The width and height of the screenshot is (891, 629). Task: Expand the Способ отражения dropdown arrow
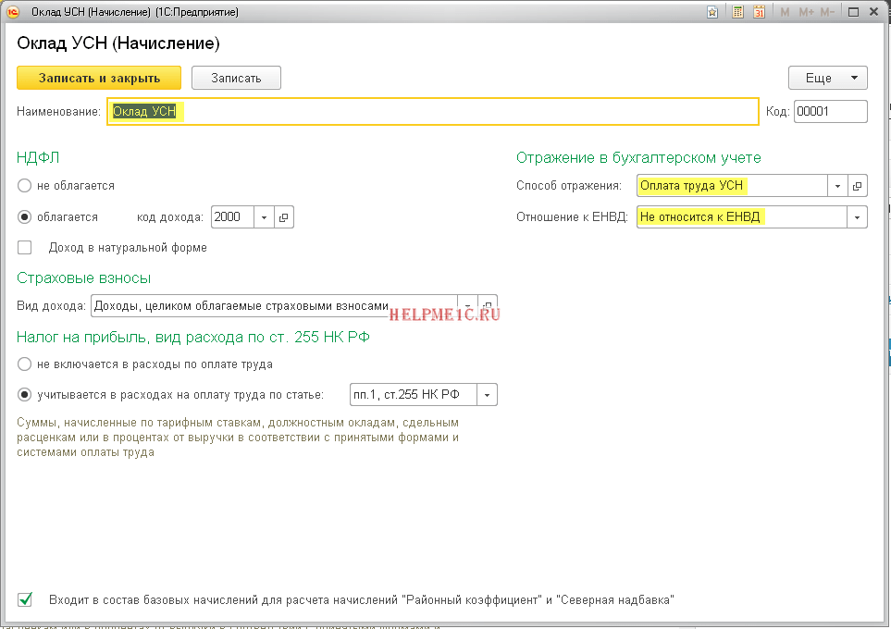pyautogui.click(x=837, y=186)
